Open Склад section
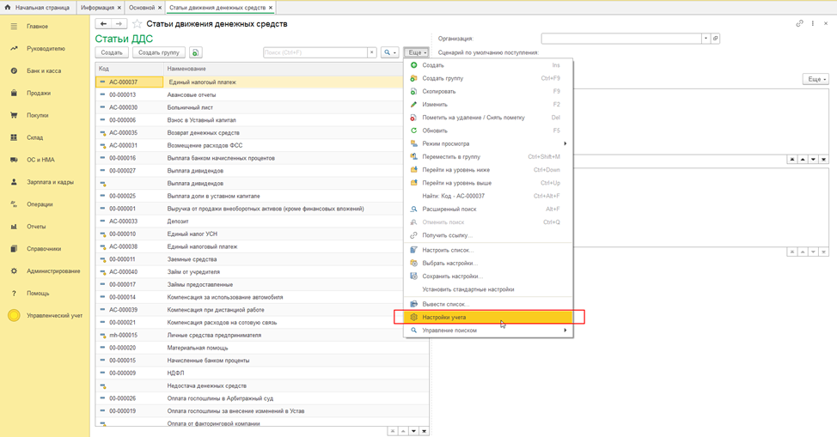Screen dimensions: 837x437 point(34,137)
